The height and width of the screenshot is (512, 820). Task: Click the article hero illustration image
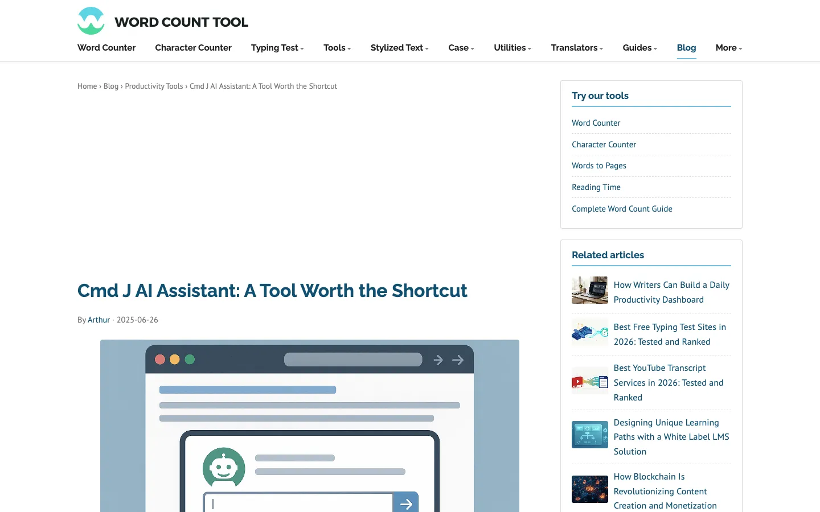point(310,426)
